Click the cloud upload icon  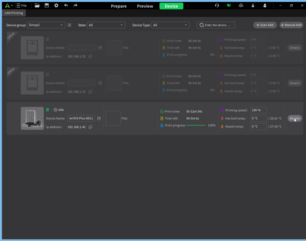click(241, 5)
